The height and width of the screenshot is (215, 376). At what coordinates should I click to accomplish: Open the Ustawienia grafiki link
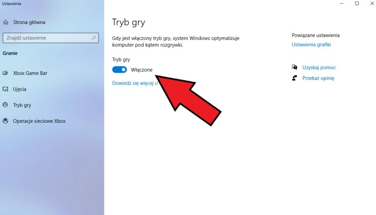[311, 44]
